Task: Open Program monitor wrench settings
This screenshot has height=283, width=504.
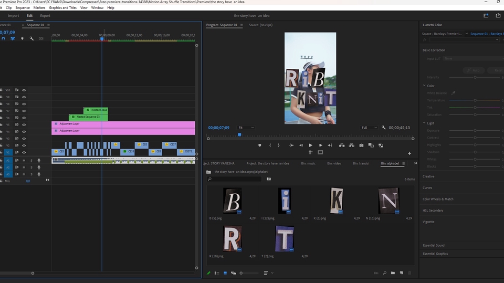Action: click(x=384, y=128)
